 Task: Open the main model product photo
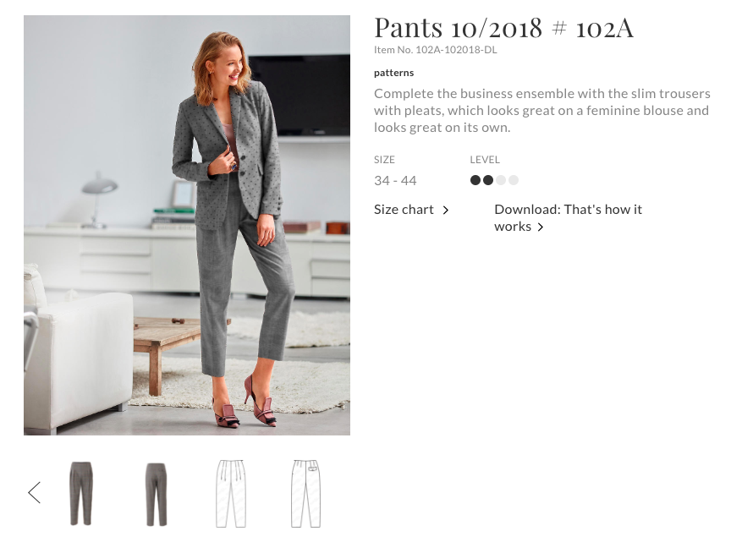(187, 225)
